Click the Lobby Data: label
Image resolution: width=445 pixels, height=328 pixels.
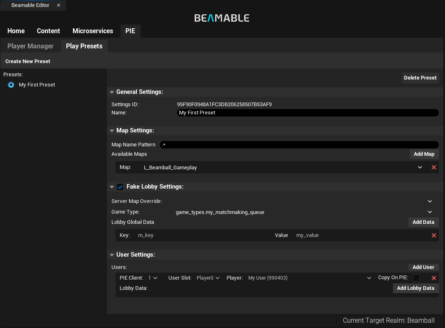point(134,288)
